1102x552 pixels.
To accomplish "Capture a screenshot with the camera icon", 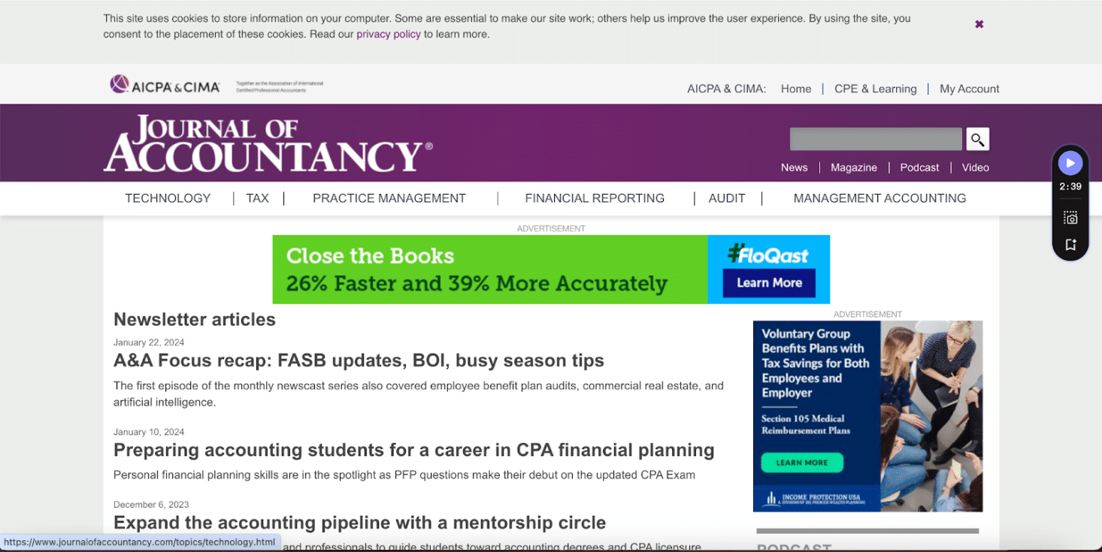I will (1070, 217).
